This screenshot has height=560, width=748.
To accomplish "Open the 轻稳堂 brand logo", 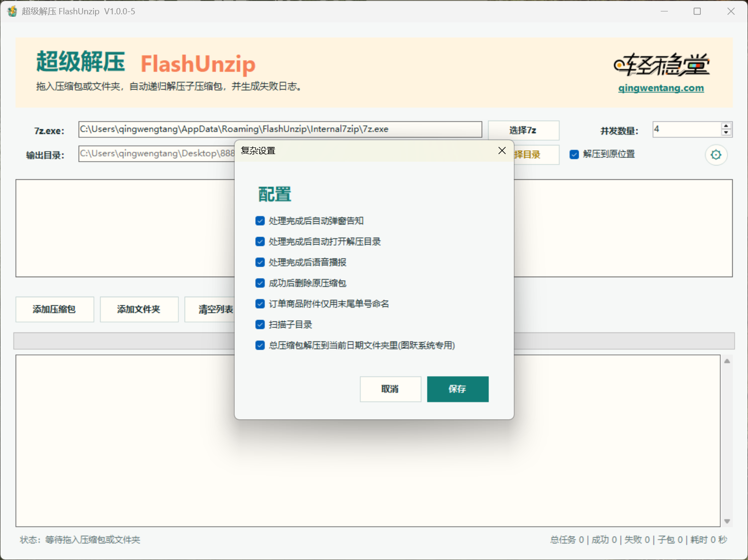I will click(661, 65).
